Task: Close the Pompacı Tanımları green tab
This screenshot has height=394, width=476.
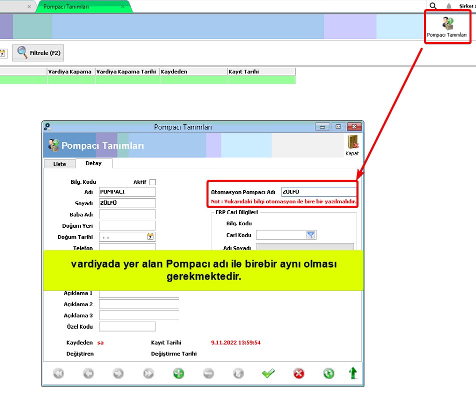Action: [x=122, y=6]
